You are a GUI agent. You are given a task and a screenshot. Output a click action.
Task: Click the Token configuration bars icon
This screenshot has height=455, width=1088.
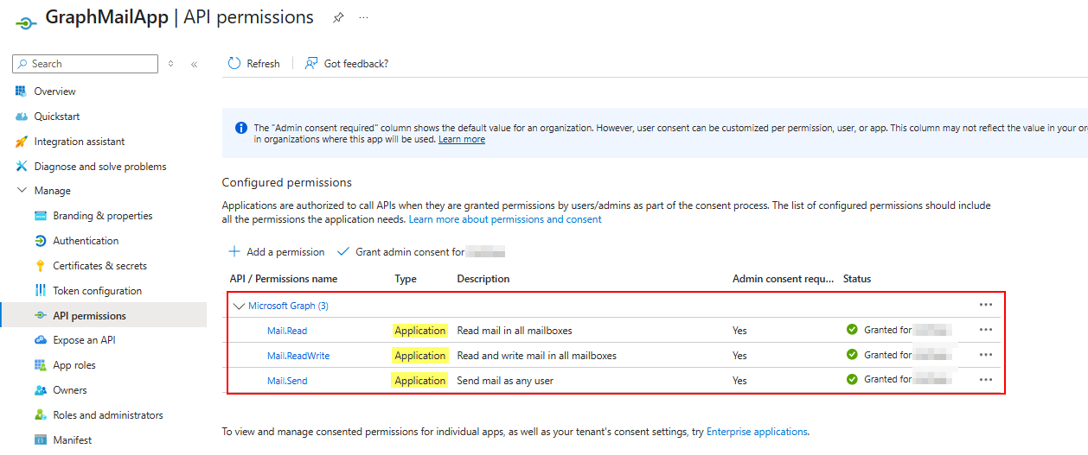pyautogui.click(x=40, y=291)
